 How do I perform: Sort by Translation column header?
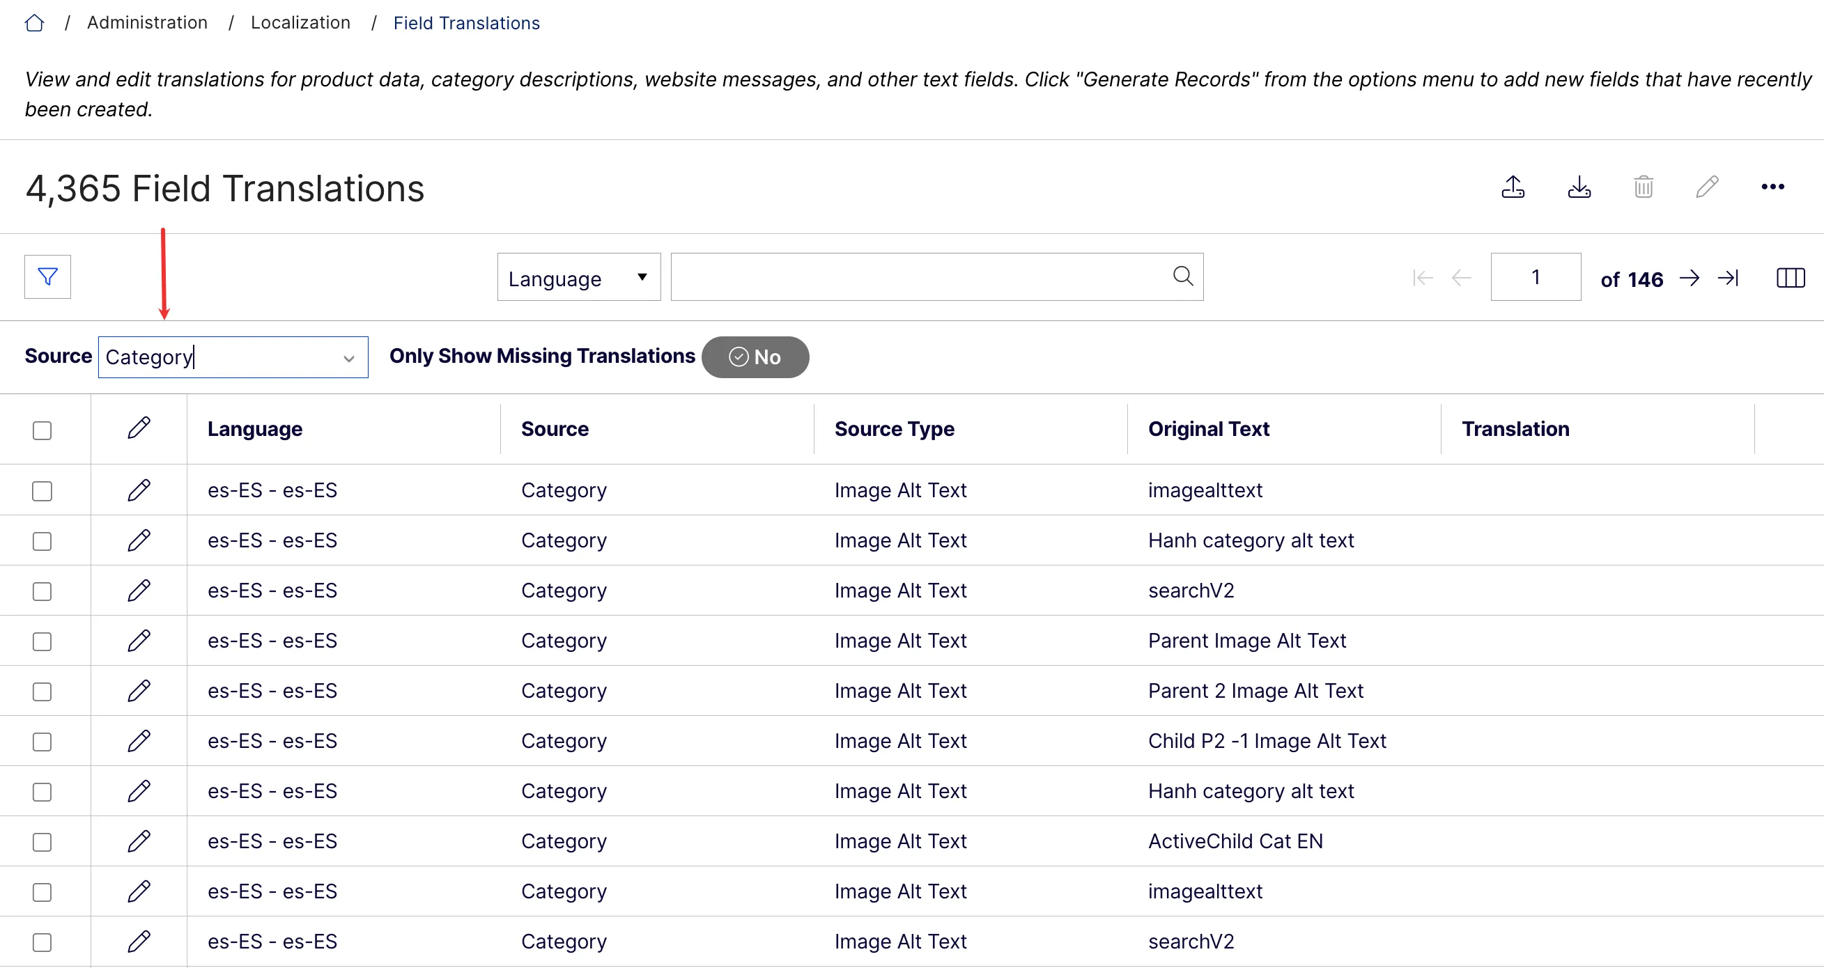point(1515,429)
